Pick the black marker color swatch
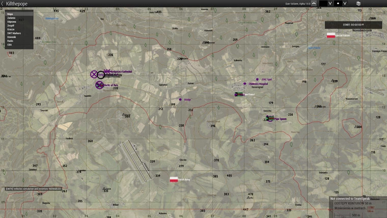 (323, 4)
